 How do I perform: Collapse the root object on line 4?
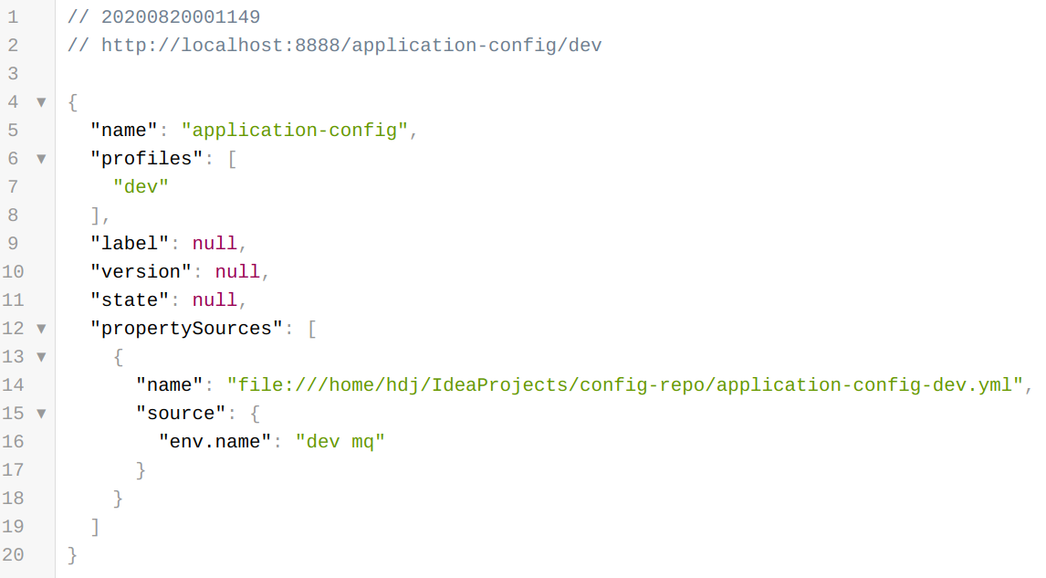coord(41,102)
